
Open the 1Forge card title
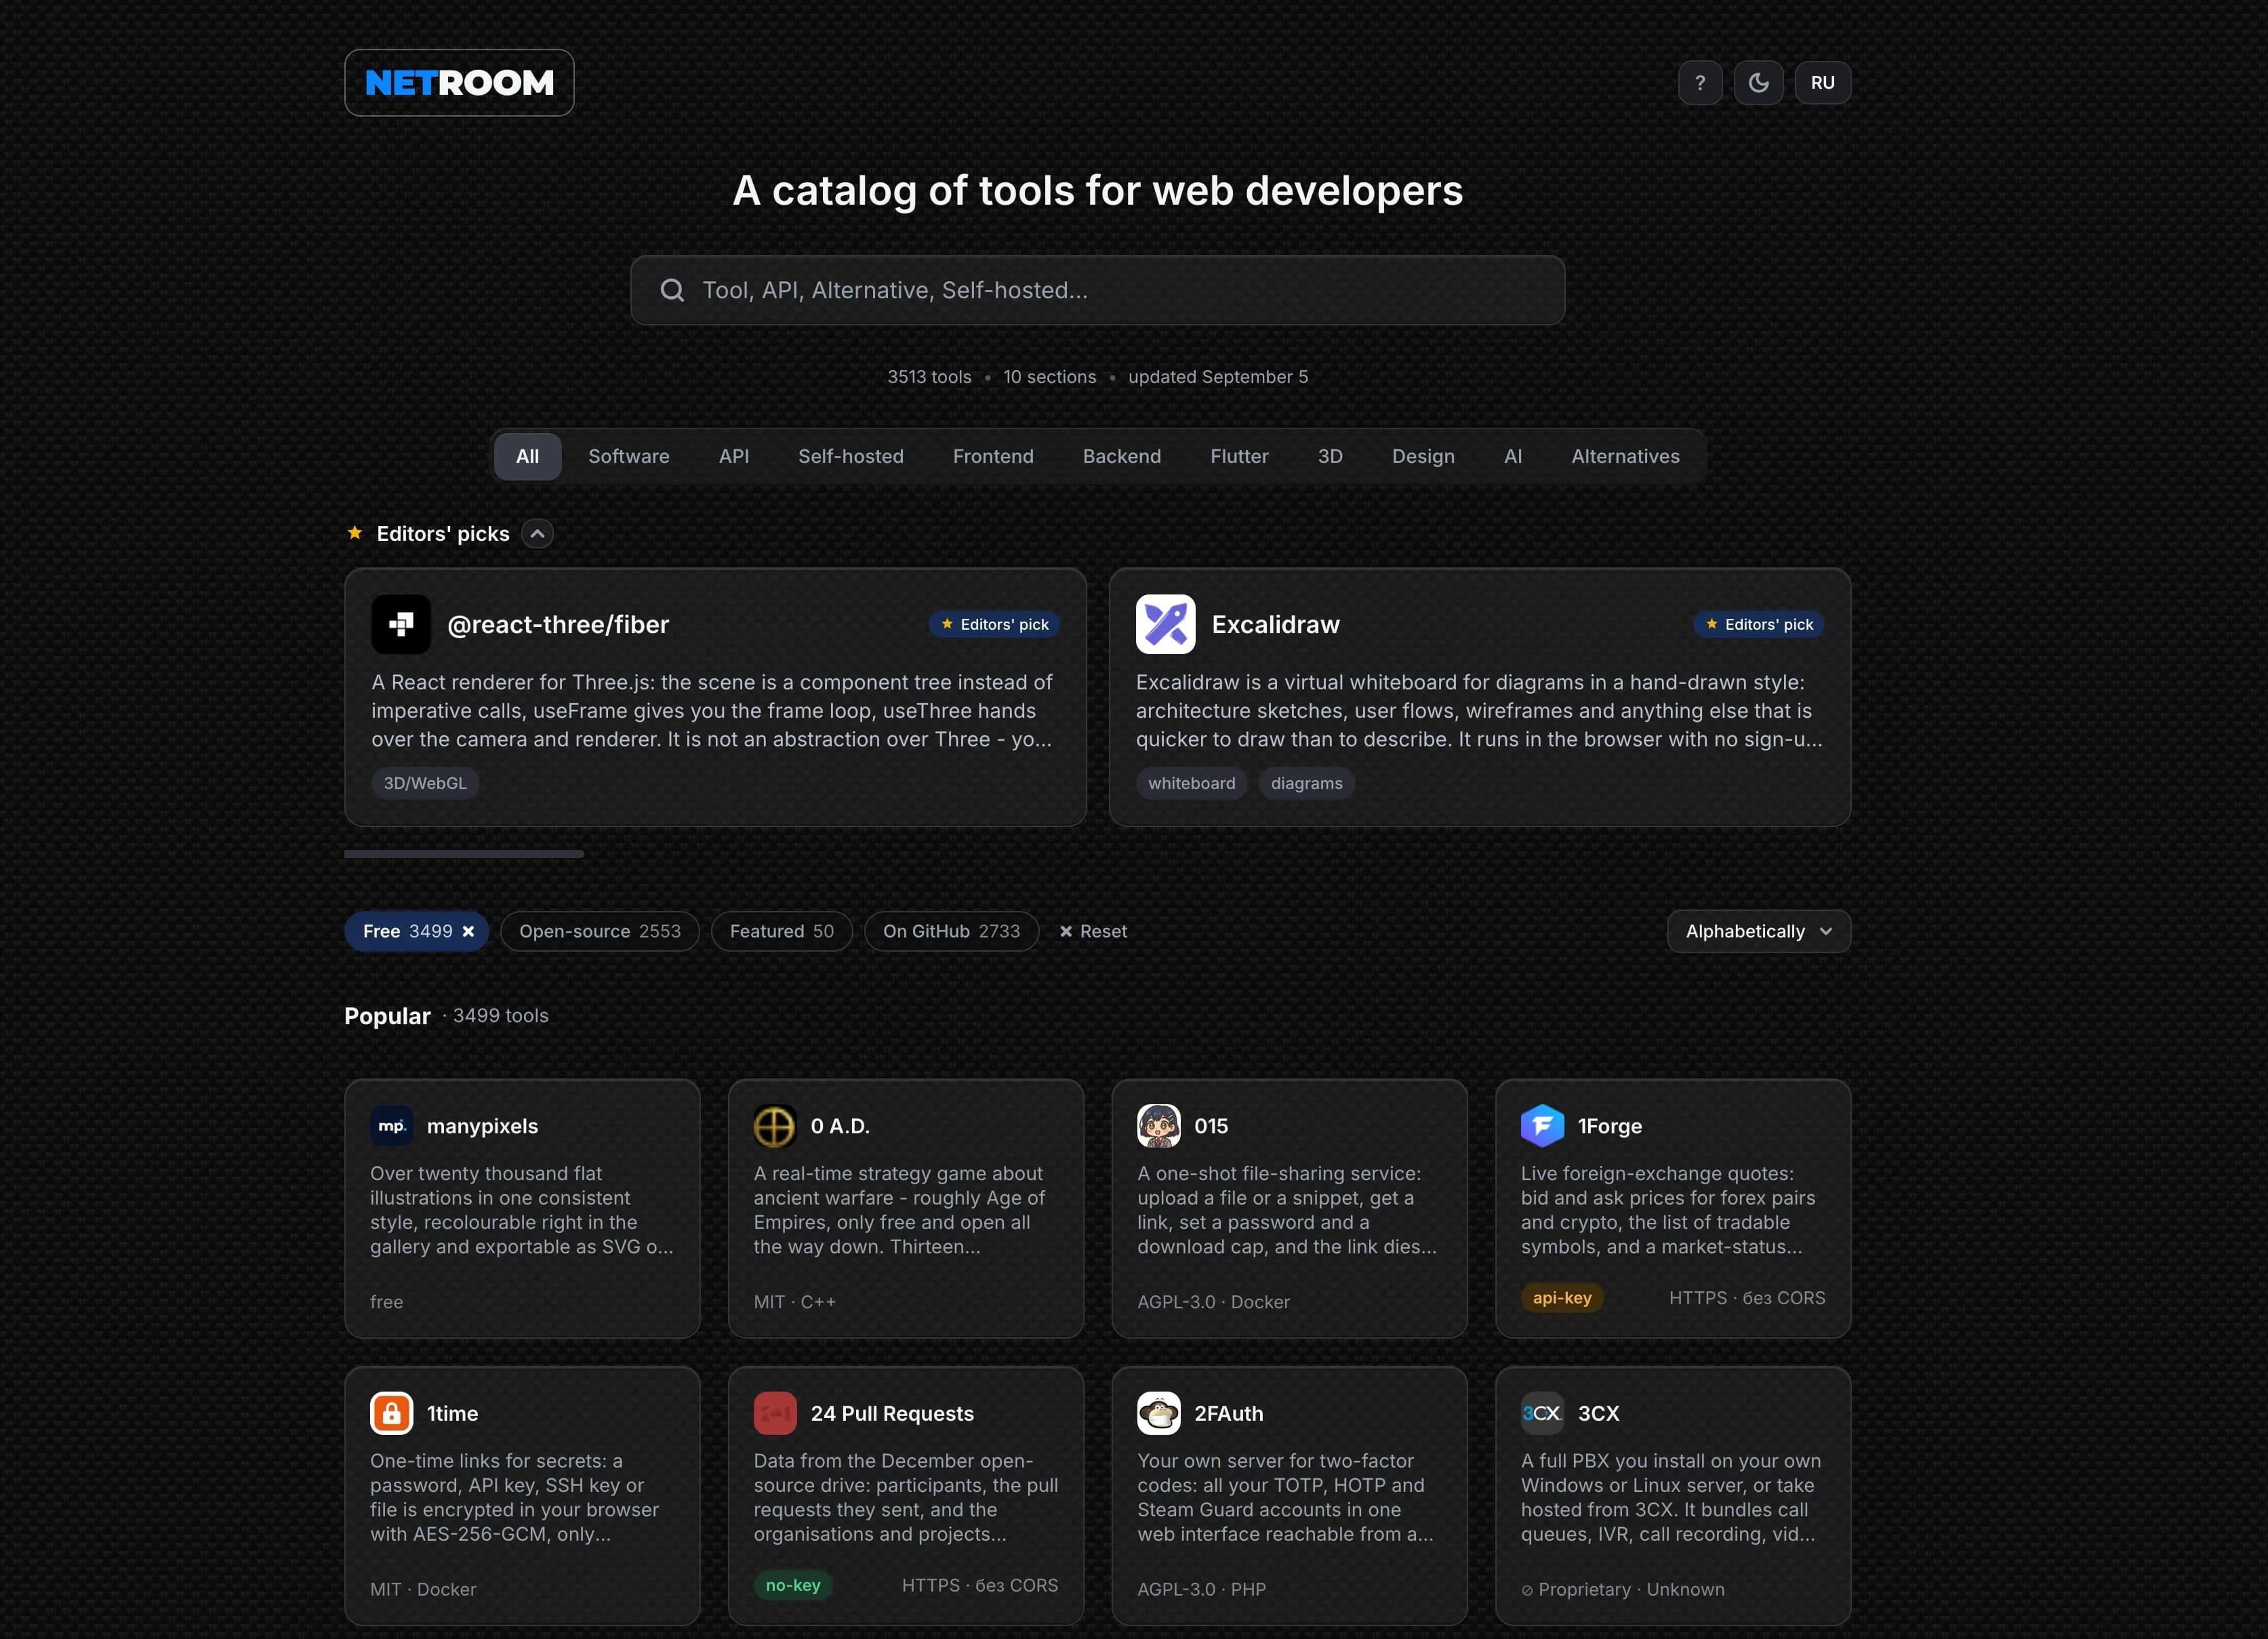click(x=1610, y=1126)
